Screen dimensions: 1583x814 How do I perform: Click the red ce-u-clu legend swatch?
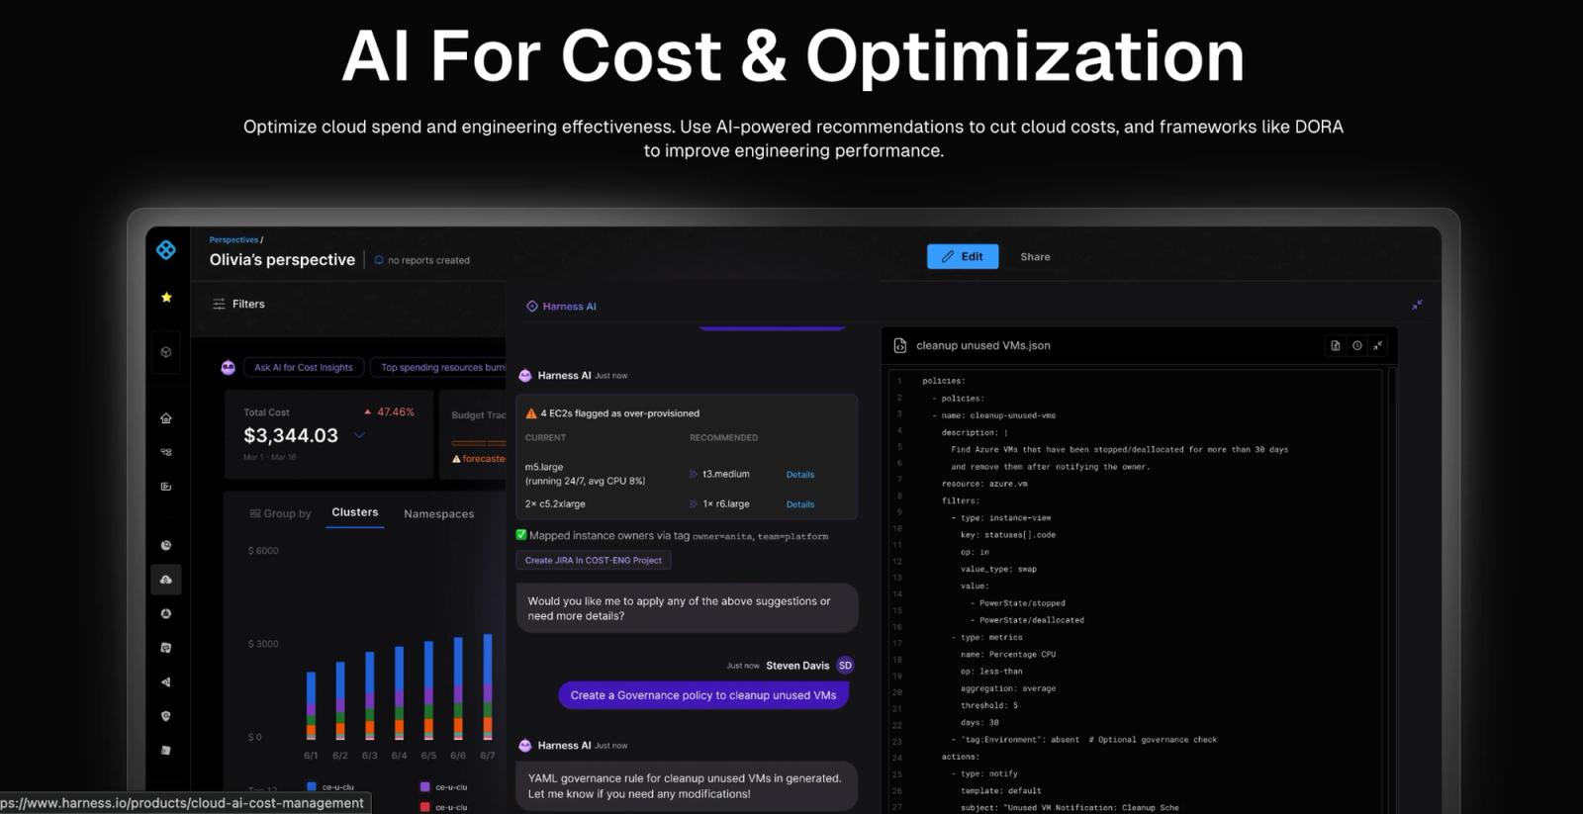424,807
